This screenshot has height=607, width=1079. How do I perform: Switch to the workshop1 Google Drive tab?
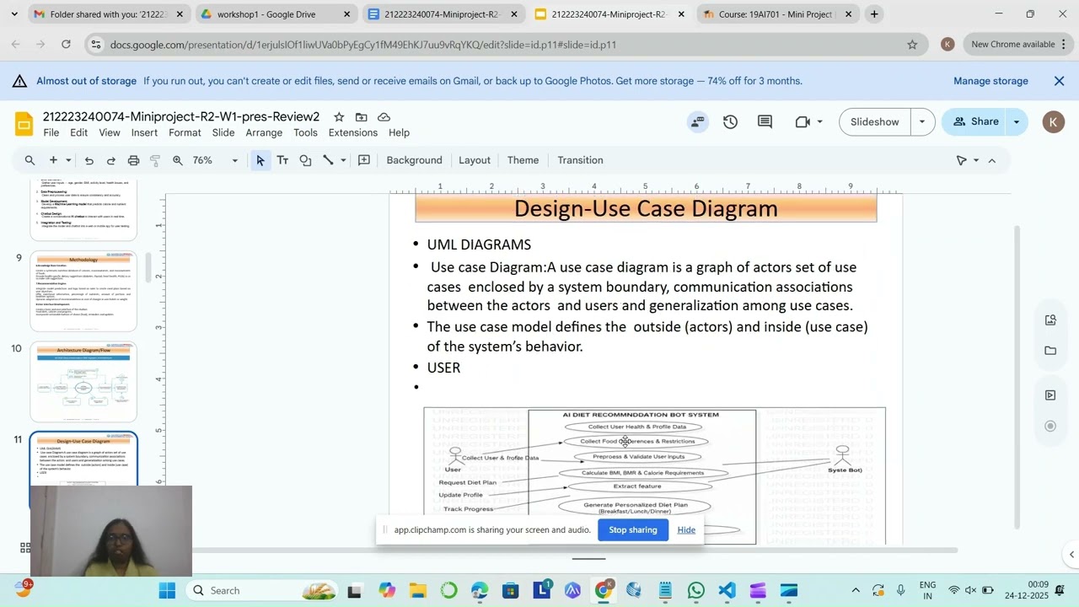point(276,14)
